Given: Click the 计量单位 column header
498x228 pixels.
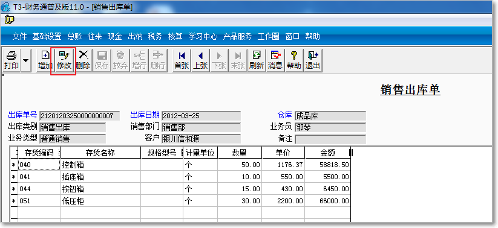Looking at the screenshot, I should click(200, 153).
